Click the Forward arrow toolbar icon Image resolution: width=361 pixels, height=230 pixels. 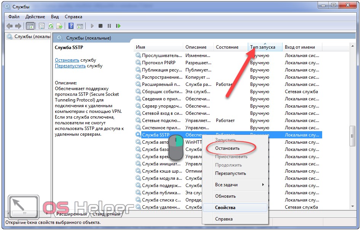pyautogui.click(x=18, y=26)
